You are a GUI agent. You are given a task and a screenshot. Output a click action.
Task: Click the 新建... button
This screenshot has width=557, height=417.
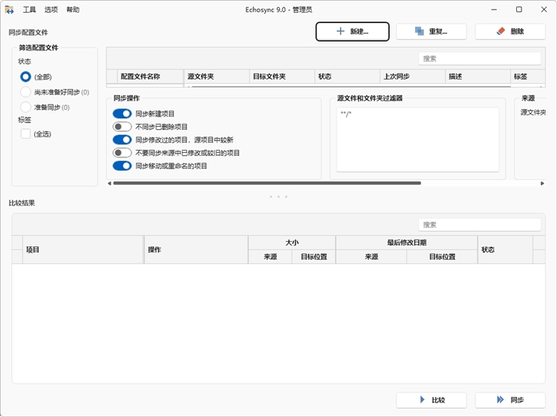tap(352, 32)
